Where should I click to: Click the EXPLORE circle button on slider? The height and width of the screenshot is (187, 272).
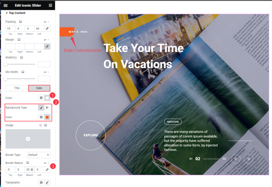point(91,135)
